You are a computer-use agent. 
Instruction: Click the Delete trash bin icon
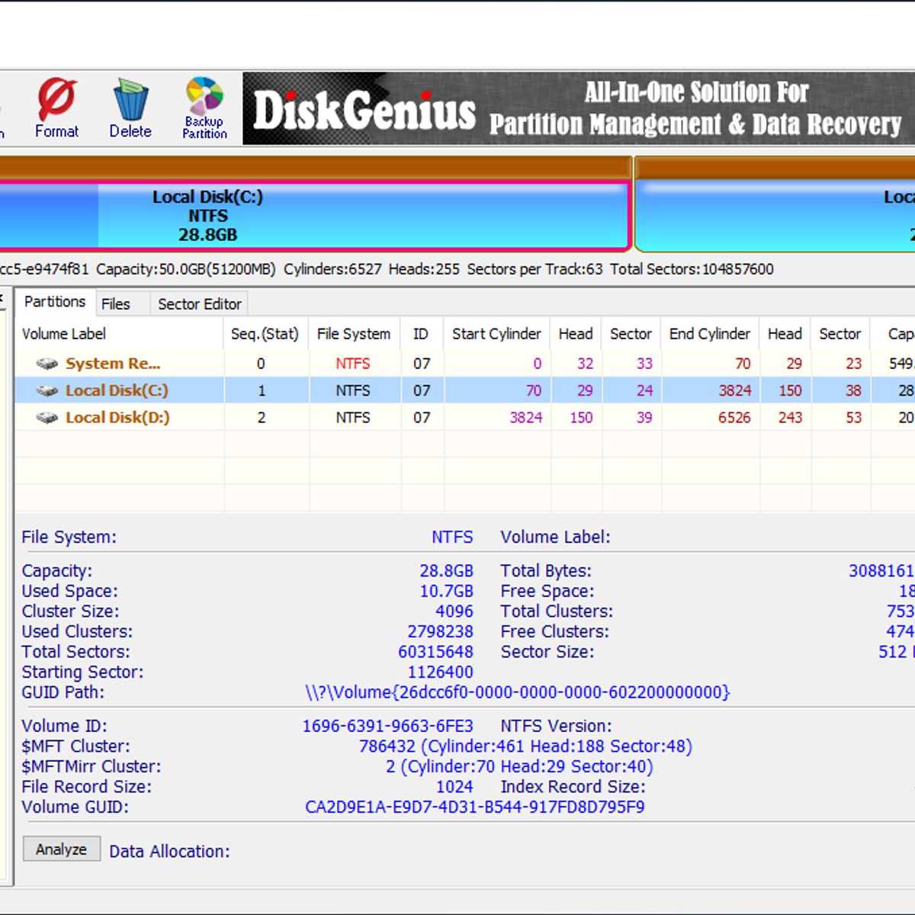tap(130, 108)
